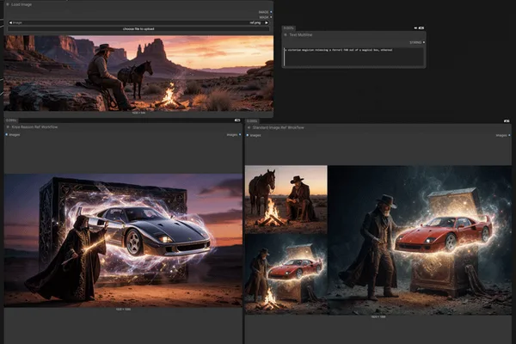516x344 pixels.
Task: Collapse the Krea Reason Ref Workflow node
Action: (8, 126)
